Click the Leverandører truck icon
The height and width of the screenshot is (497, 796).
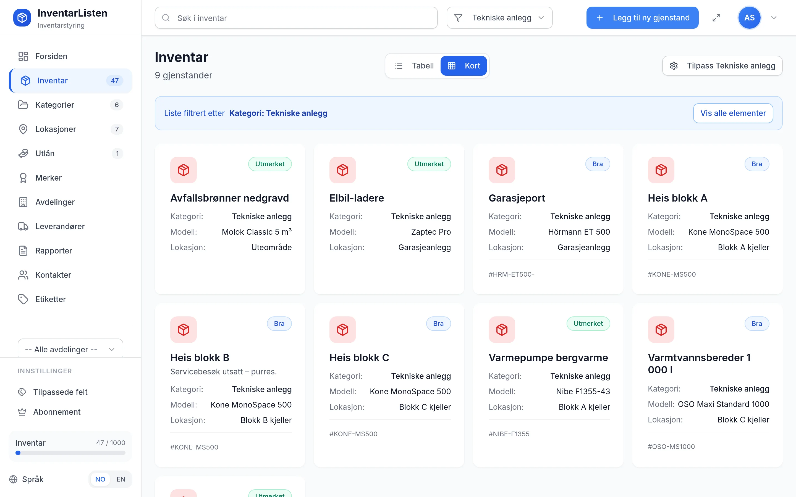coord(23,226)
